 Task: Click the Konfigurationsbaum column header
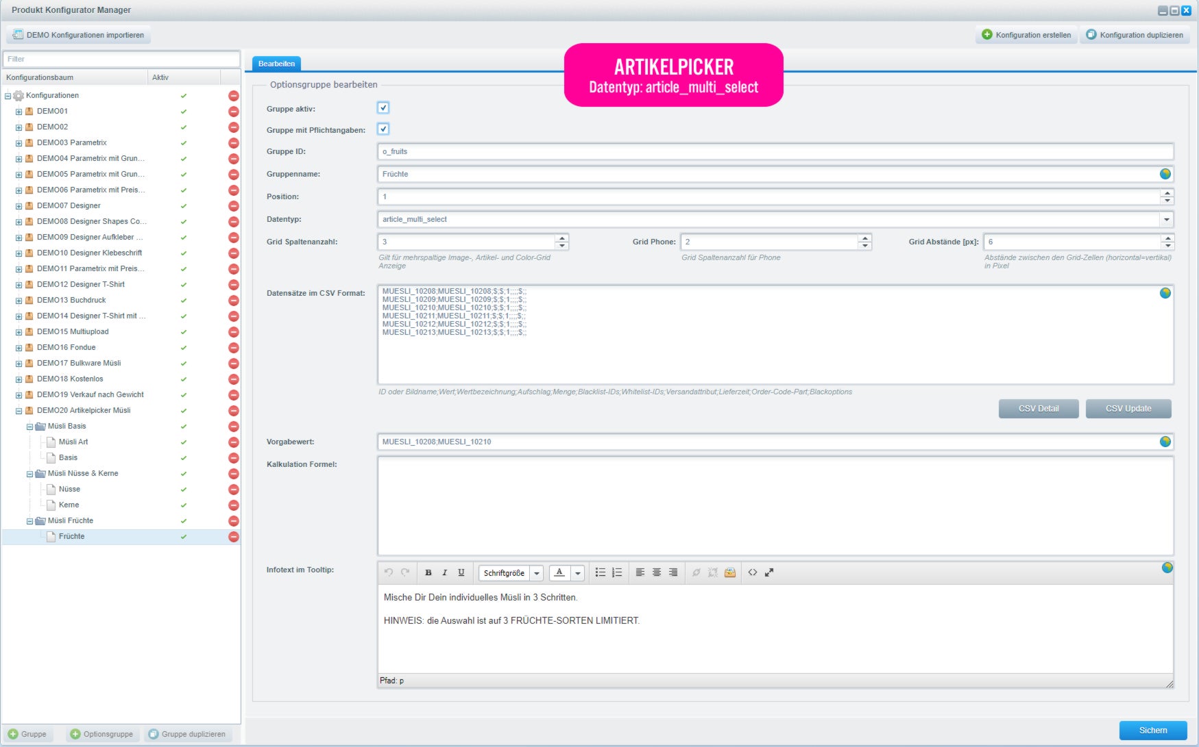click(74, 77)
